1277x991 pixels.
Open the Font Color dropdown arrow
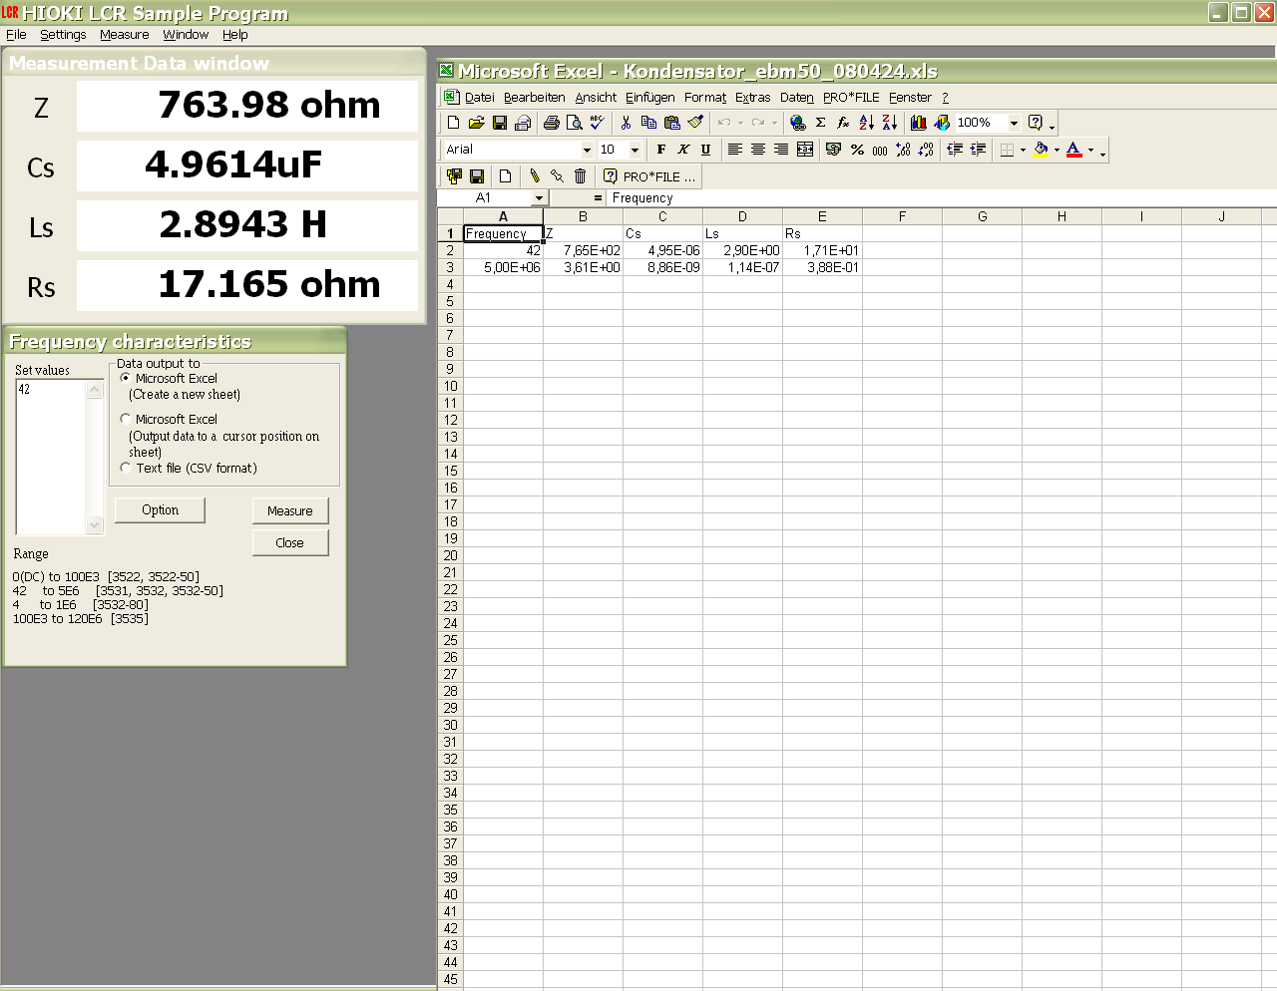(x=1090, y=150)
